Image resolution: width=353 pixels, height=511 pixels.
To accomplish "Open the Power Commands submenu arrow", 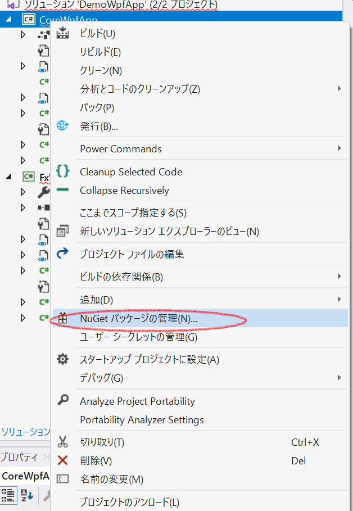I will click(x=340, y=148).
